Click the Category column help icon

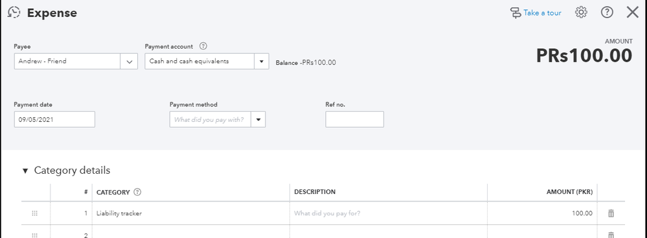click(x=138, y=192)
